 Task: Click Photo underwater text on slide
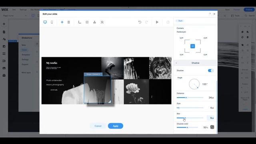54,80
